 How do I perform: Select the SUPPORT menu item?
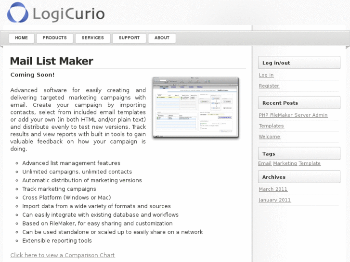coord(129,38)
